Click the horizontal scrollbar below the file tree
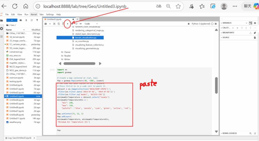Screen dimensions: 259x141 (x=80, y=64)
